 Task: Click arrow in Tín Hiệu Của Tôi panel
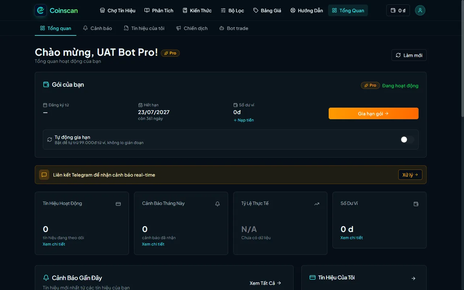[414, 278]
